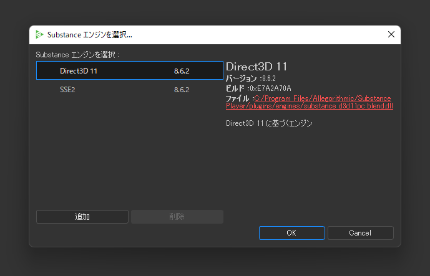Click the 8.6.2 version of SSE2
Image resolution: width=430 pixels, height=276 pixels.
182,90
